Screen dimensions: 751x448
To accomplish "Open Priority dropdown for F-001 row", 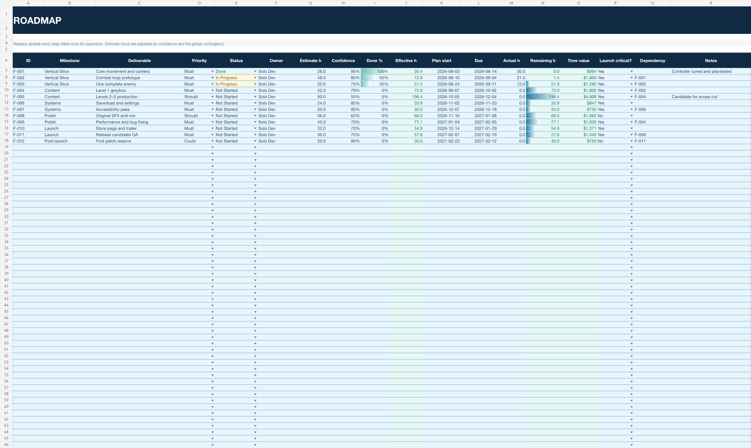I will [x=213, y=72].
